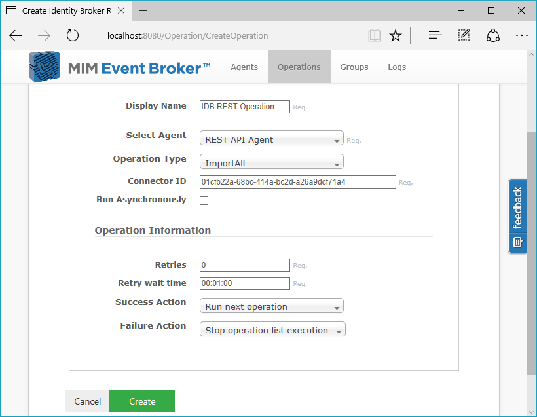Viewport: 537px width, 417px height.
Task: Click the Connector ID input field
Action: tap(298, 182)
